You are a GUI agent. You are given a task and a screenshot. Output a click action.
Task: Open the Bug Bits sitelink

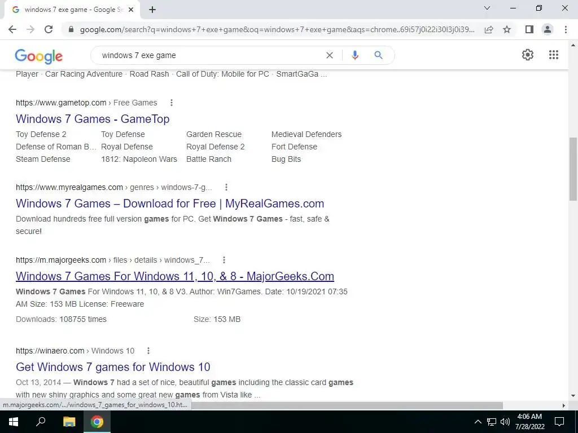point(286,159)
